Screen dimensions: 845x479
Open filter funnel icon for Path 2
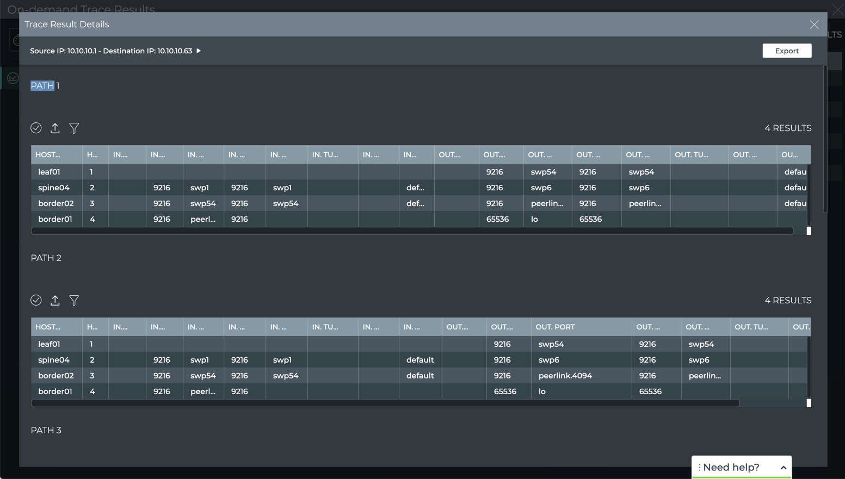click(74, 300)
